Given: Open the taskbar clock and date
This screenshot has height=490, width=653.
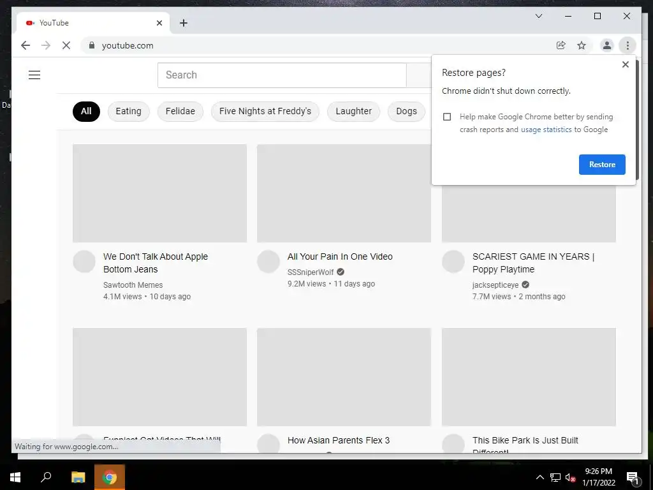Looking at the screenshot, I should click(598, 477).
